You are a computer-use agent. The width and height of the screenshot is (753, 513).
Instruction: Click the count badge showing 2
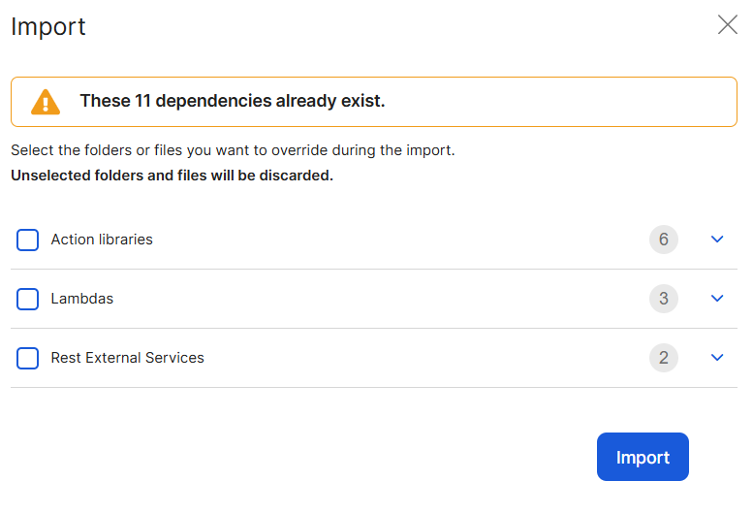coord(664,358)
